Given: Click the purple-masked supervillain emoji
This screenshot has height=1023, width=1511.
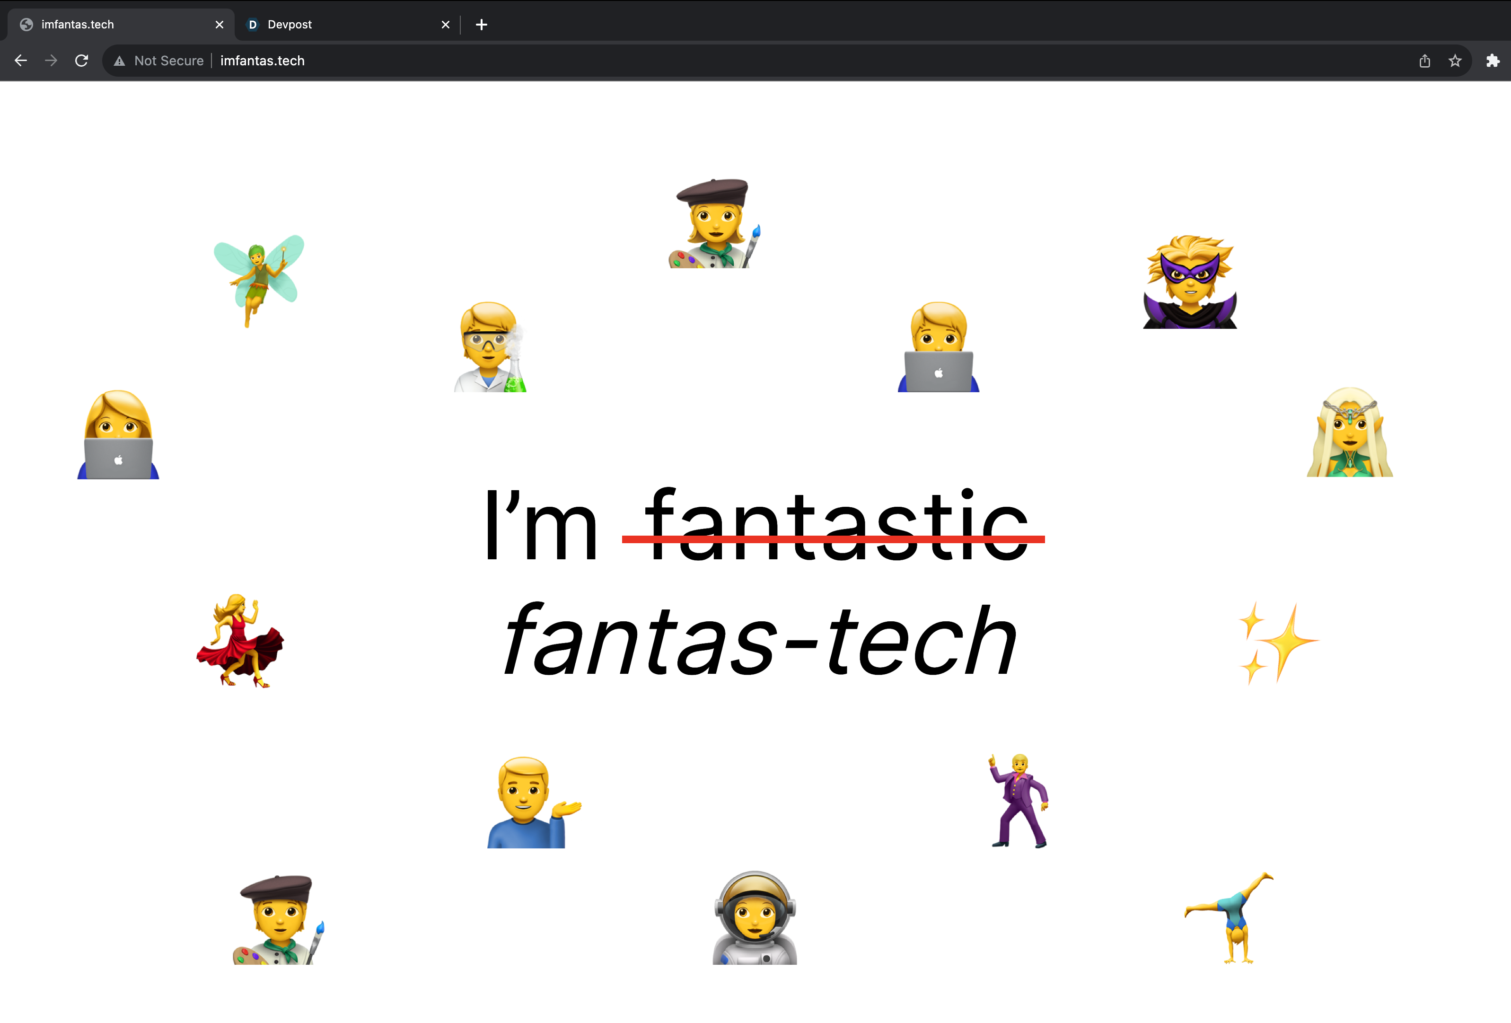Looking at the screenshot, I should tap(1190, 282).
